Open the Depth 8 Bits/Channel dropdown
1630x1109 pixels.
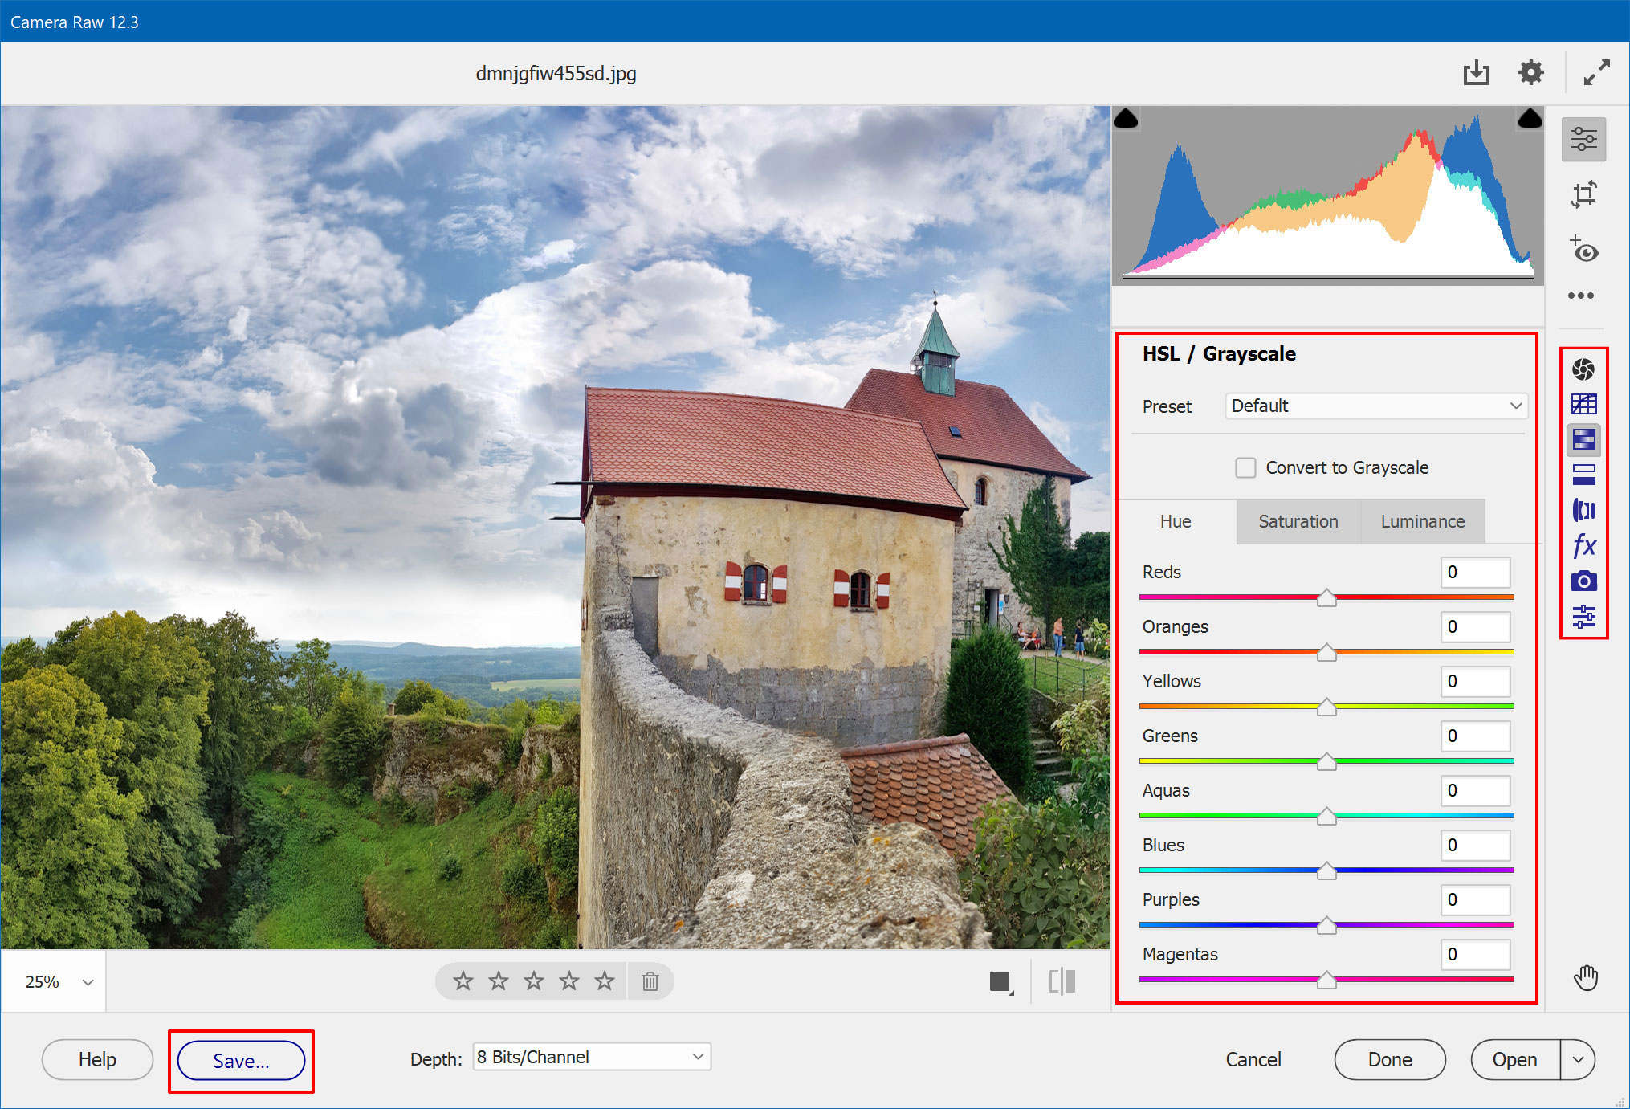(x=591, y=1057)
